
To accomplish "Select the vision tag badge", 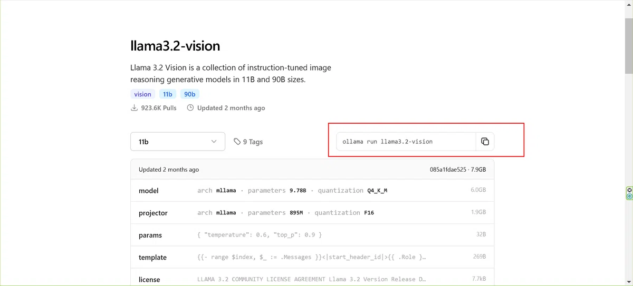I will click(x=142, y=94).
